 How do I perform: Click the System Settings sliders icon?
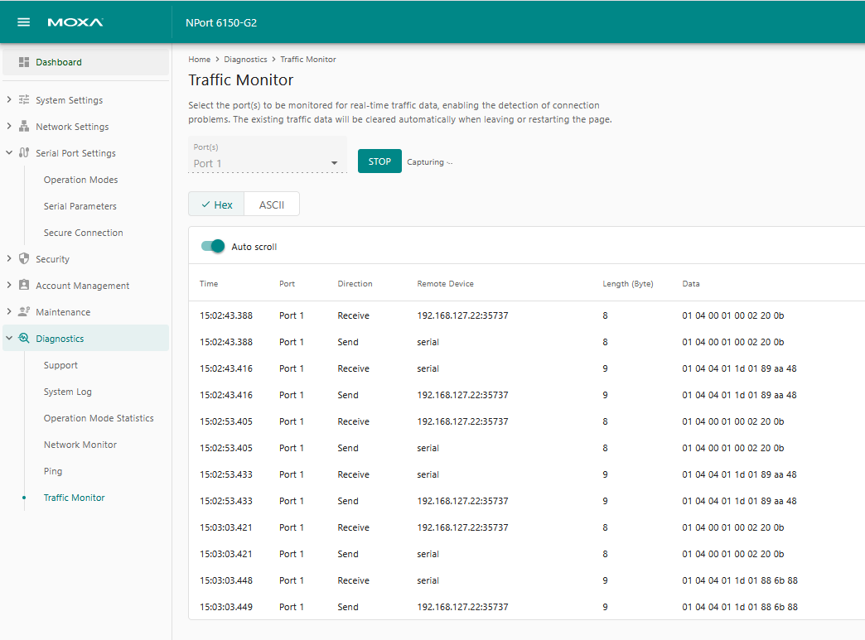coord(24,100)
